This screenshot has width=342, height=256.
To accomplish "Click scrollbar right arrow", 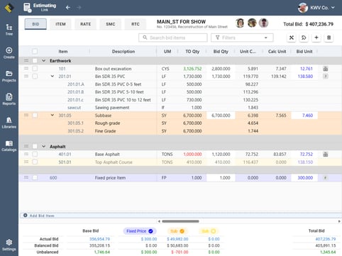I will [x=339, y=221].
